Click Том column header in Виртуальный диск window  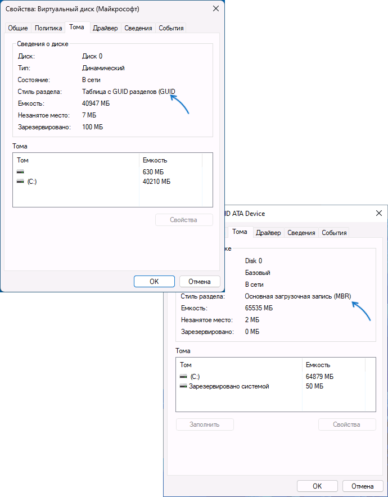[76, 160]
